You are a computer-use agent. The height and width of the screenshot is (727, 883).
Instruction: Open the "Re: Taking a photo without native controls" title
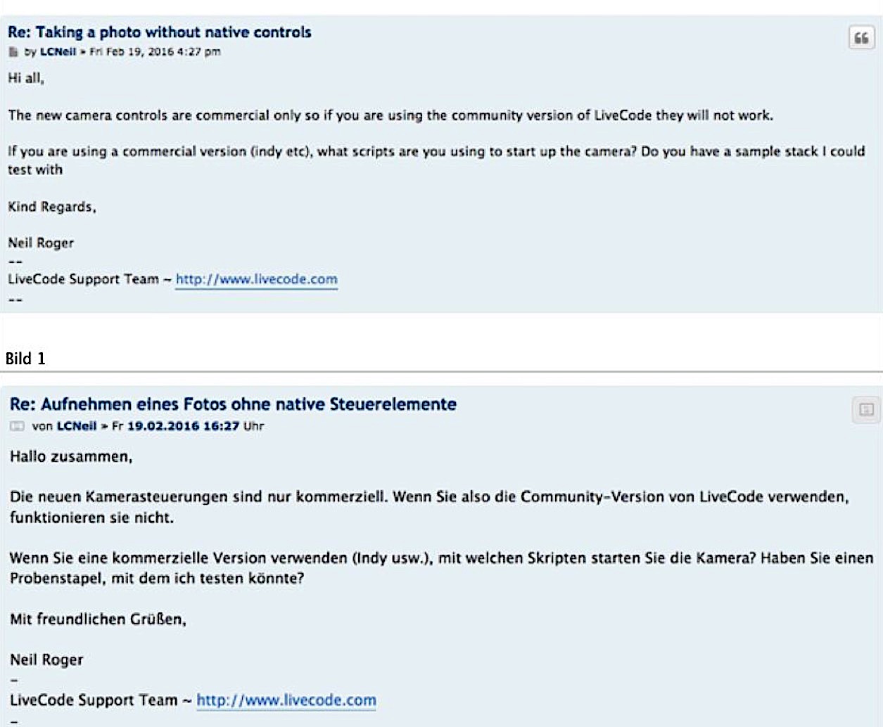[x=160, y=32]
